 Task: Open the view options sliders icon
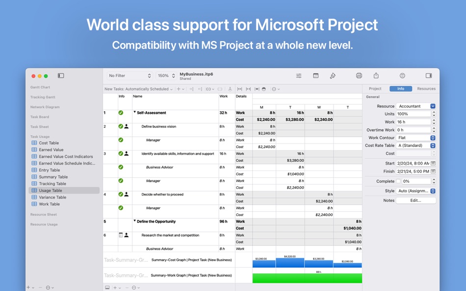click(x=299, y=76)
